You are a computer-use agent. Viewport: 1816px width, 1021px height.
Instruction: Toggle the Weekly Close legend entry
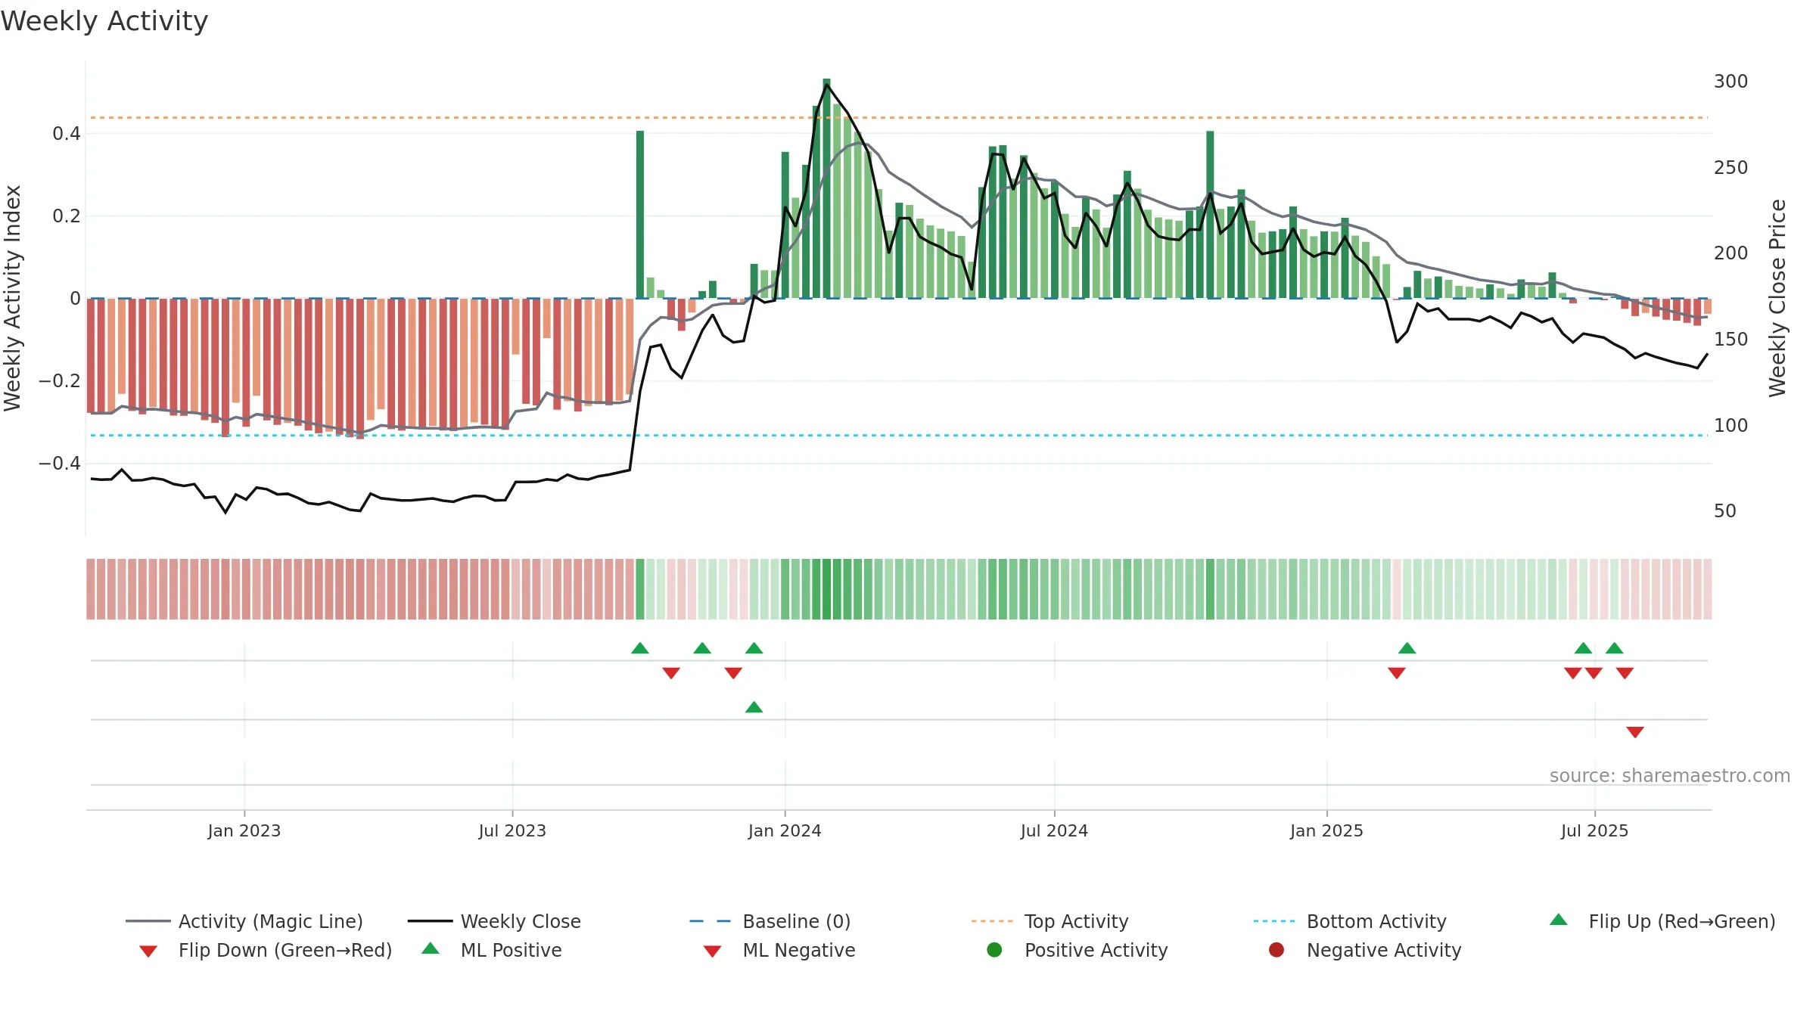click(494, 921)
